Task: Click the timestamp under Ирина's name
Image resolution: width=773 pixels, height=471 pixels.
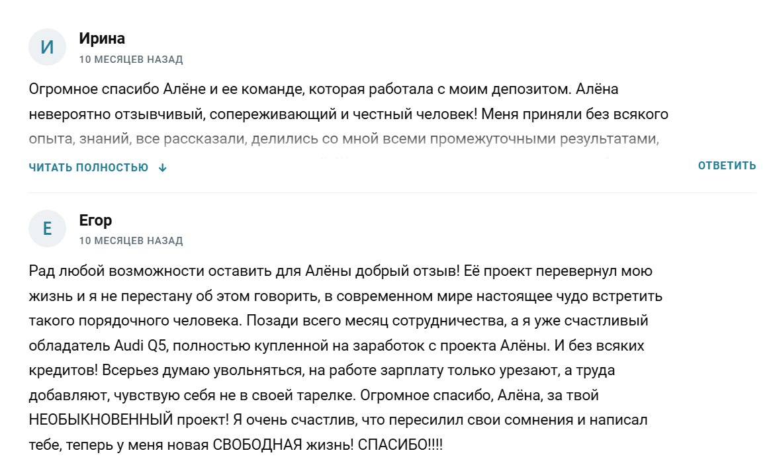Action: point(131,60)
